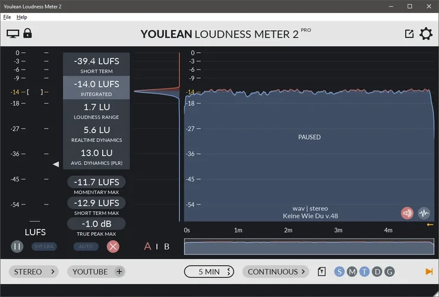Screen dimensions: 439x297
Task: Toggle the AUTO button
Action: pyautogui.click(x=86, y=247)
